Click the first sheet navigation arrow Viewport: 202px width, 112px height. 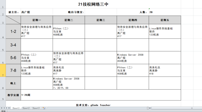(2, 108)
